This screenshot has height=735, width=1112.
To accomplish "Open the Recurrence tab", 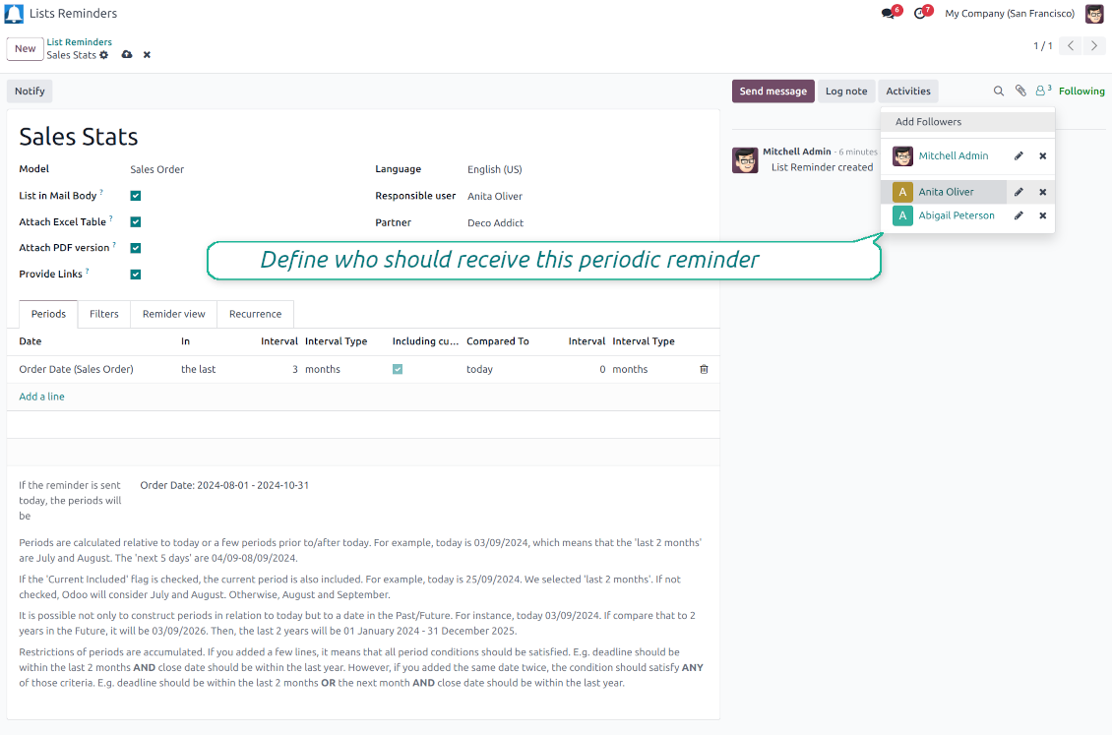I will 255,314.
